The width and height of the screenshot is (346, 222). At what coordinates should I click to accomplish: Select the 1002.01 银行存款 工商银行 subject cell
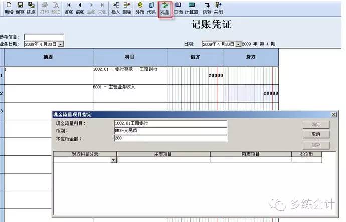click(x=130, y=75)
